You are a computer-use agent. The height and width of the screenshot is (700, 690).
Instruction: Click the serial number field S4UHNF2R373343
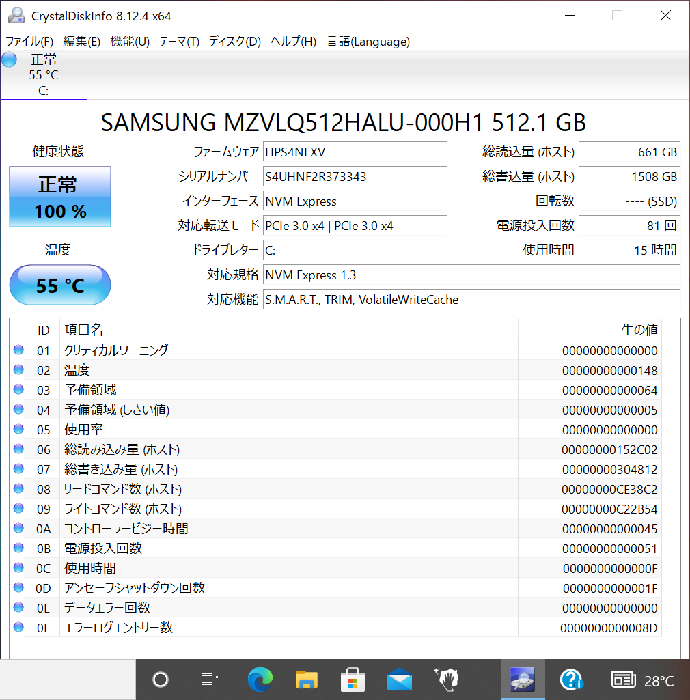[x=355, y=176]
